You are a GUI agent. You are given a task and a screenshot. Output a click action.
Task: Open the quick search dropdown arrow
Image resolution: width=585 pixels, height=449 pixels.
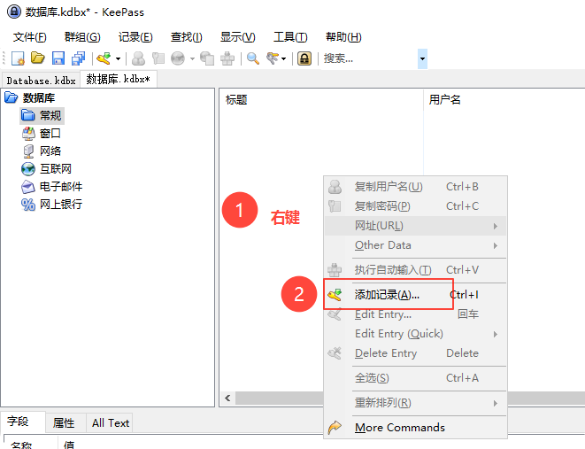point(422,59)
